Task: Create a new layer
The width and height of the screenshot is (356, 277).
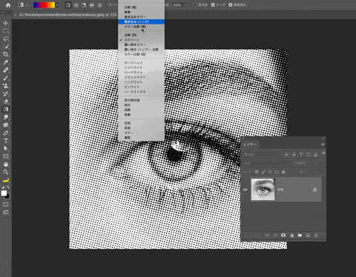Action: [x=308, y=236]
